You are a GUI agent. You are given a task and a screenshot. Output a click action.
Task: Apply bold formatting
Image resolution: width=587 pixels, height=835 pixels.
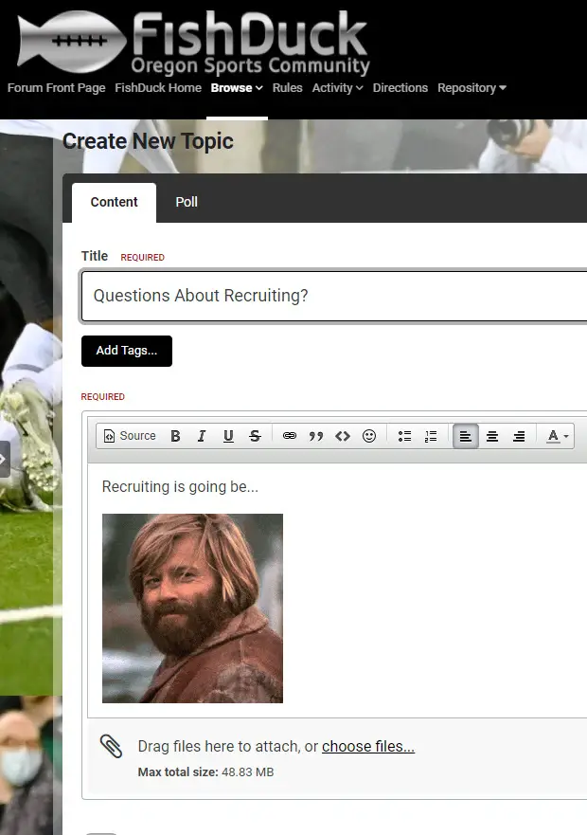tap(175, 436)
